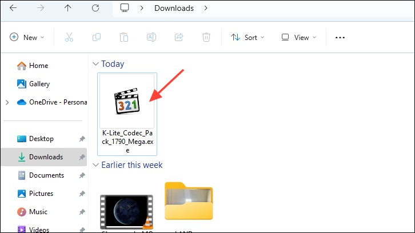Viewport: 415px width, 233px height.
Task: Collapse the Earlier this week group chevron
Action: 95,165
